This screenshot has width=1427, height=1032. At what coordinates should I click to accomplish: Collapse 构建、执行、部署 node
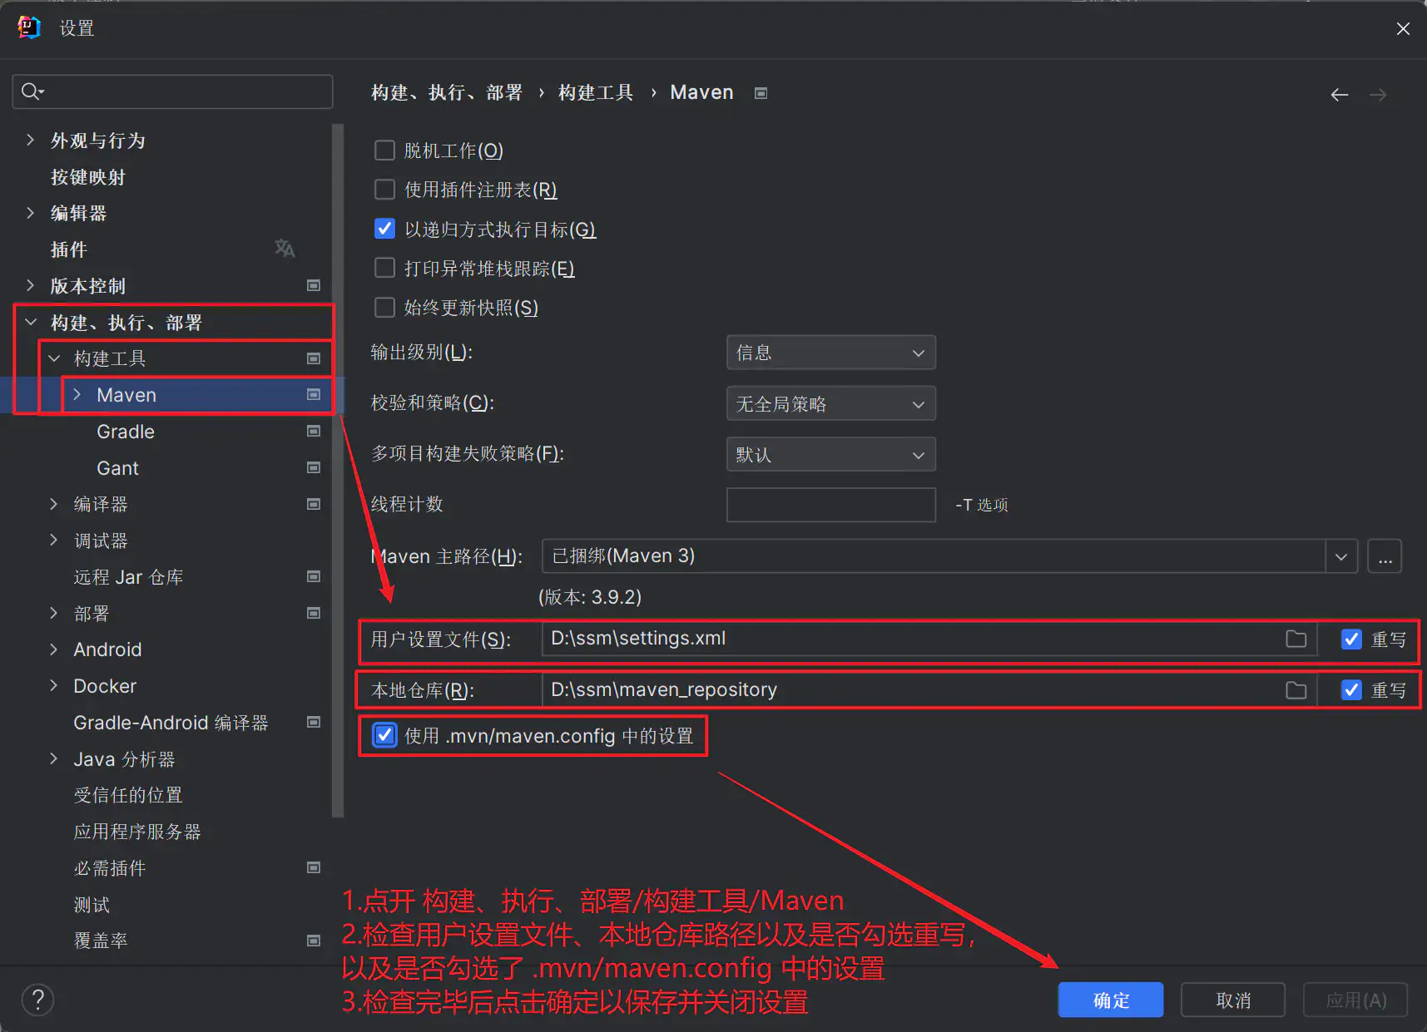click(x=31, y=322)
